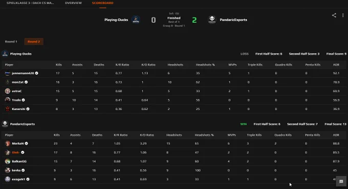The image size is (348, 189).
Task: Open exogeN1 player profile
Action: [18, 179]
